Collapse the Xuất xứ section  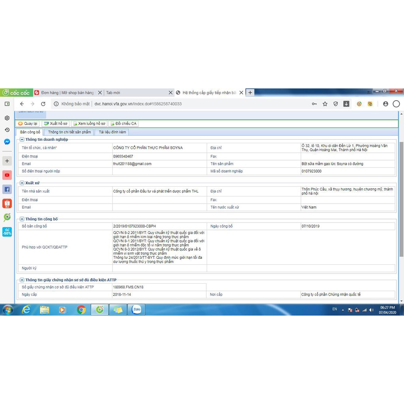[22, 183]
